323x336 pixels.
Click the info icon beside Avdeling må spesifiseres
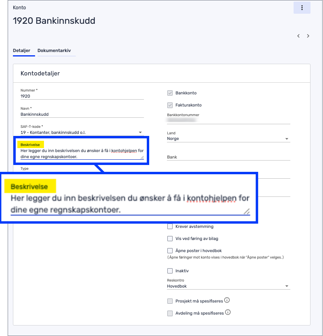tap(228, 311)
